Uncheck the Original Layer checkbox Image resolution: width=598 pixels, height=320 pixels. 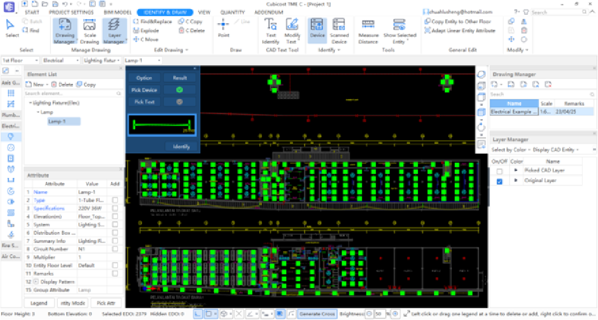click(499, 181)
